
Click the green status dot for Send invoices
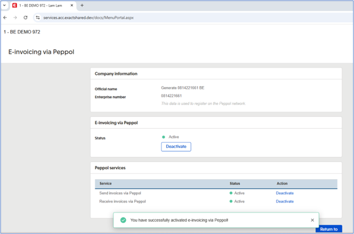231,193
